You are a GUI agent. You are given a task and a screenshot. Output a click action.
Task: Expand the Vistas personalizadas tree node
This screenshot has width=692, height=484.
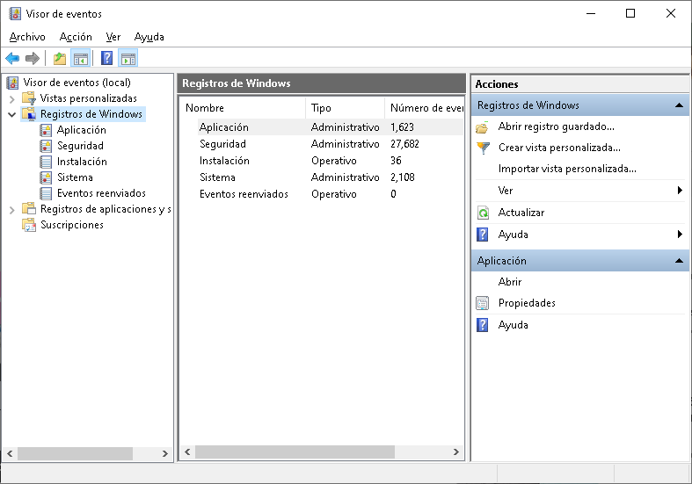(12, 98)
